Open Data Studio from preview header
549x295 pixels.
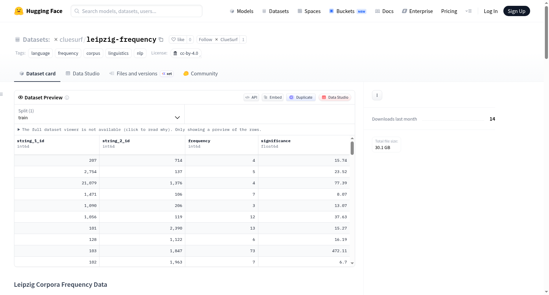[x=335, y=97]
